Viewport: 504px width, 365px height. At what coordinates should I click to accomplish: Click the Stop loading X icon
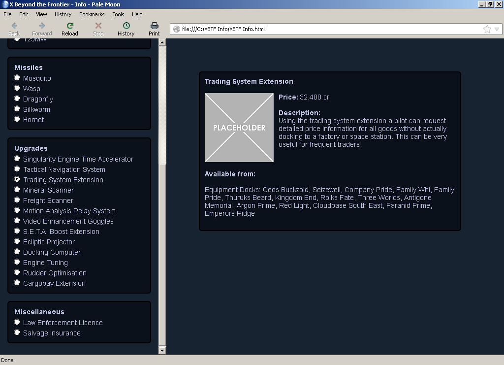pos(98,26)
